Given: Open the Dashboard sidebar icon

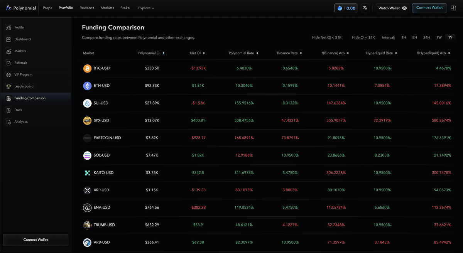Looking at the screenshot, I should 8,39.
